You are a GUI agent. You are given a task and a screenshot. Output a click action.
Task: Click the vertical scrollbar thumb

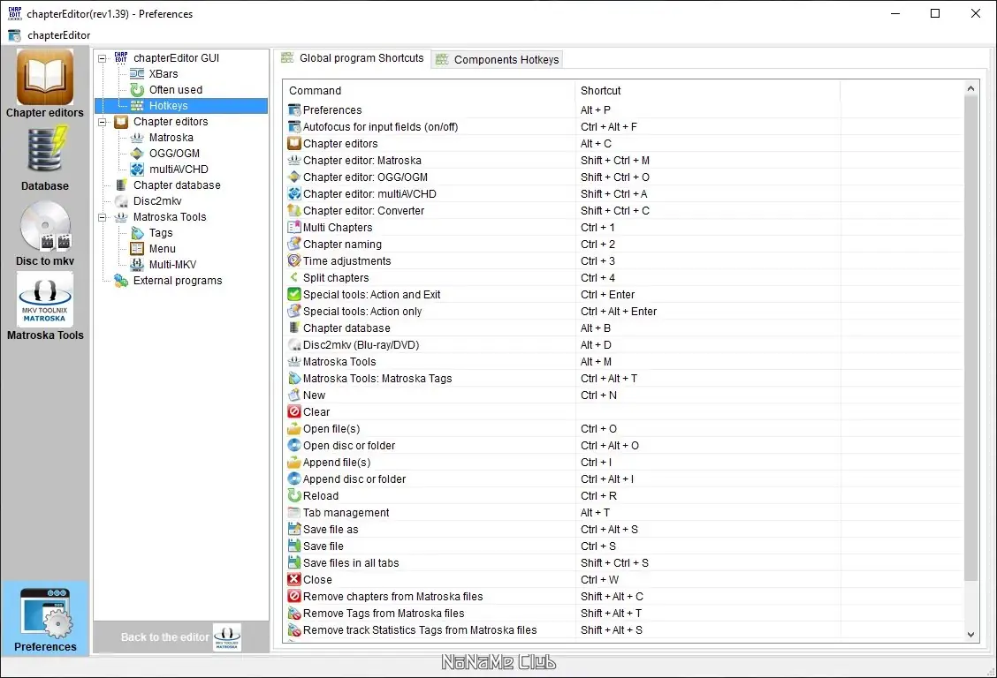pyautogui.click(x=970, y=338)
